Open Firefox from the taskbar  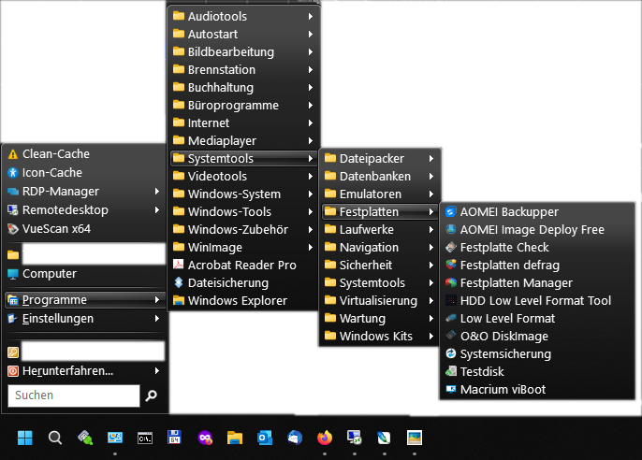tap(325, 438)
